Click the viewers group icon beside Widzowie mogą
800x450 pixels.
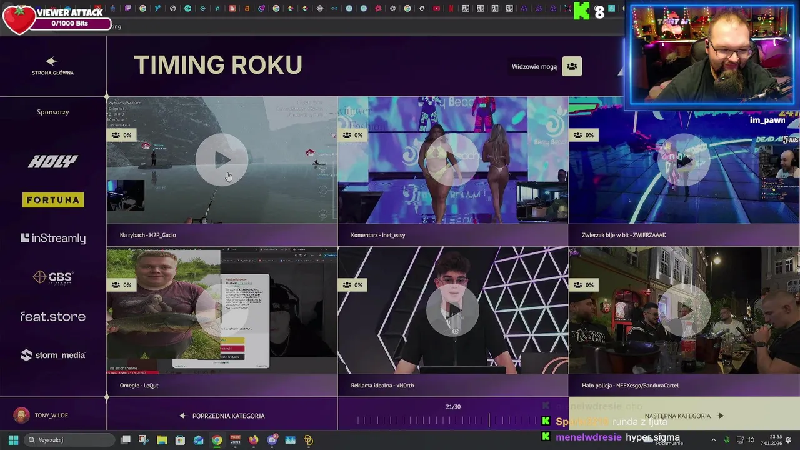(x=572, y=66)
